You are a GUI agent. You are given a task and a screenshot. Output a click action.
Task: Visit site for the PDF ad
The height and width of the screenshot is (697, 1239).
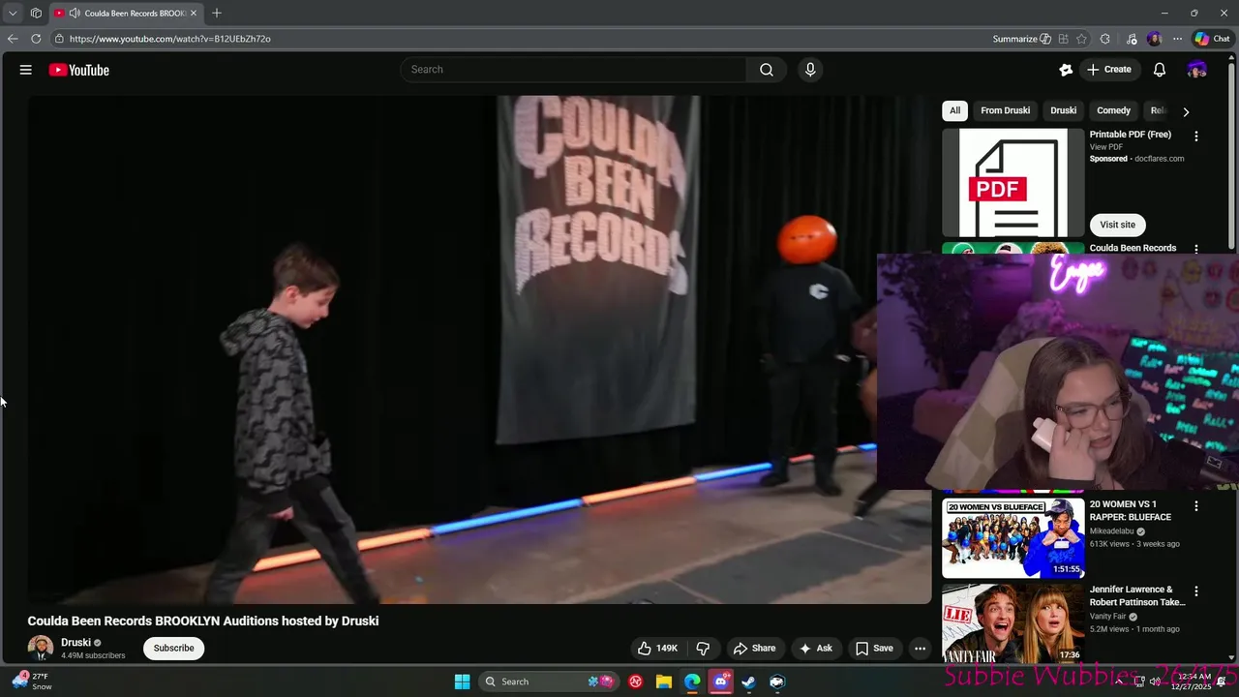pos(1117,225)
